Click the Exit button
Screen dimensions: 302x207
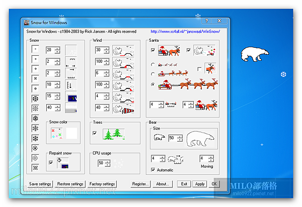pos(184,184)
